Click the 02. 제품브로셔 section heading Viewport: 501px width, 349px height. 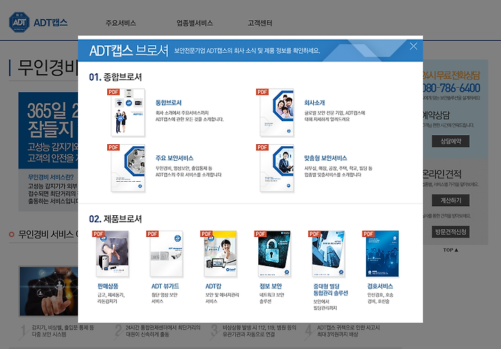tap(116, 219)
